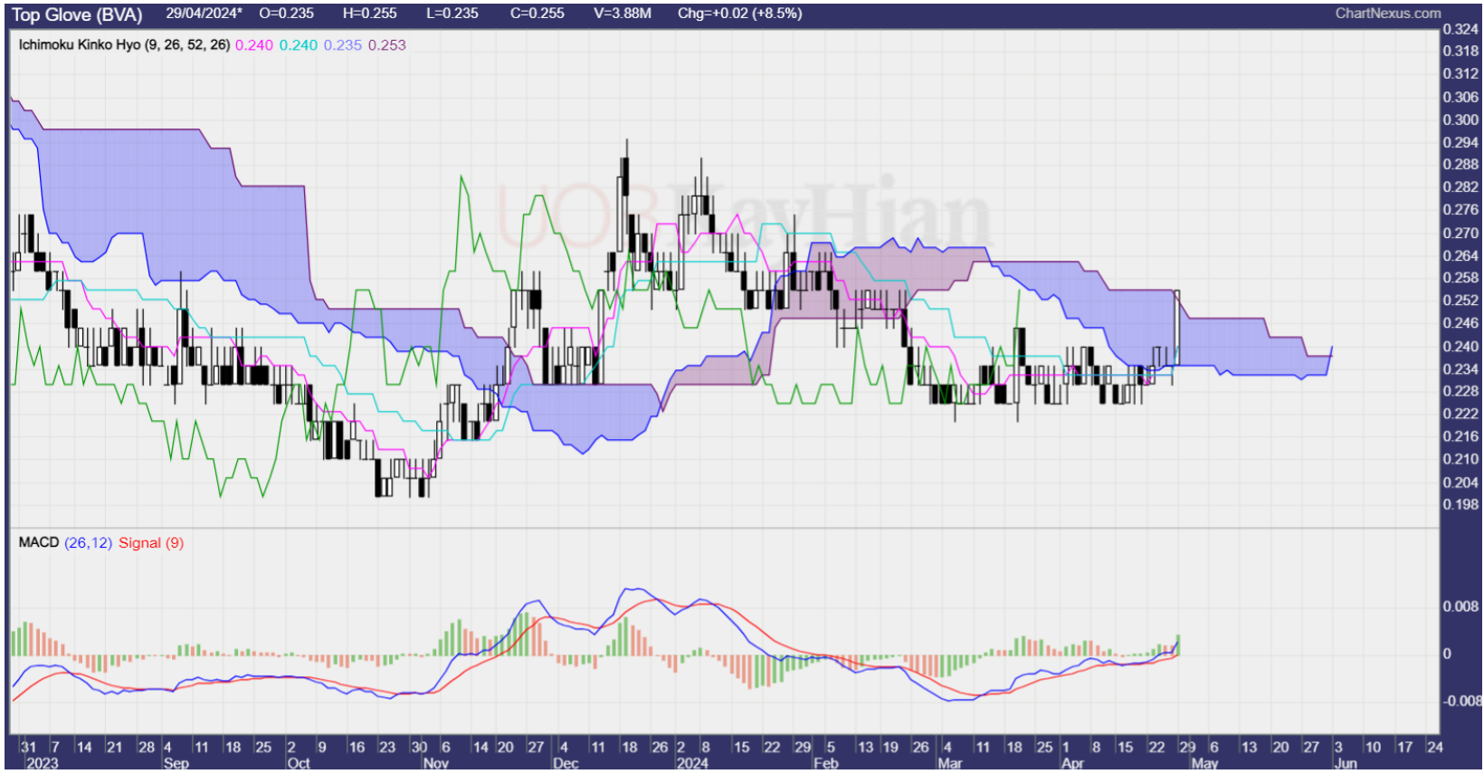This screenshot has width=1484, height=774.
Task: Click the Oct month label
Action: [299, 763]
